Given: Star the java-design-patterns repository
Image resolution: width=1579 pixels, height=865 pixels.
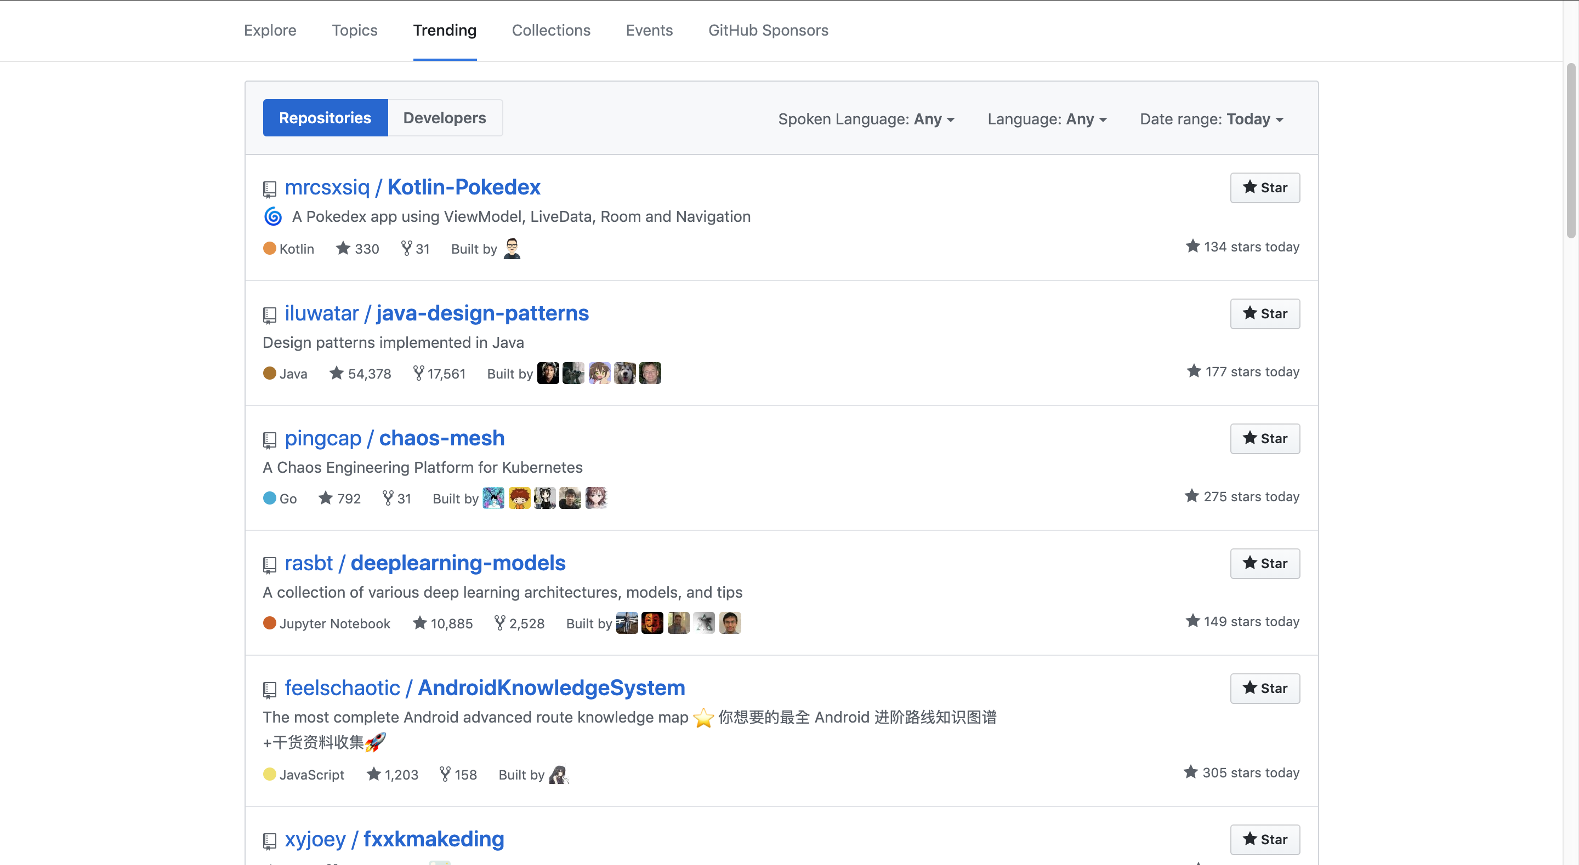Looking at the screenshot, I should (x=1264, y=314).
